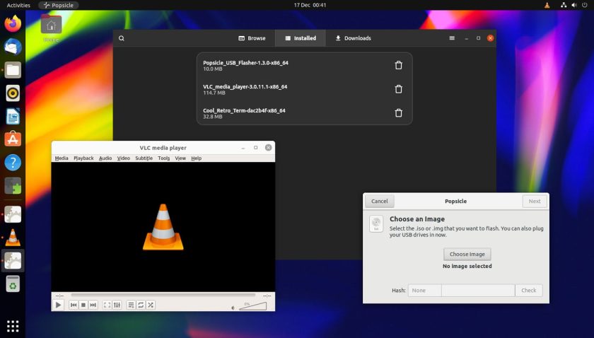Click Choose Image button in Popsicle

(x=467, y=255)
